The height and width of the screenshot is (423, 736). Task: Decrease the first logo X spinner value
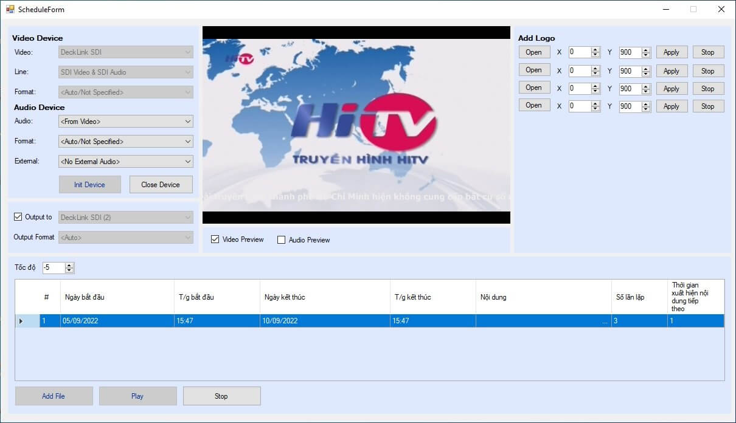click(595, 55)
